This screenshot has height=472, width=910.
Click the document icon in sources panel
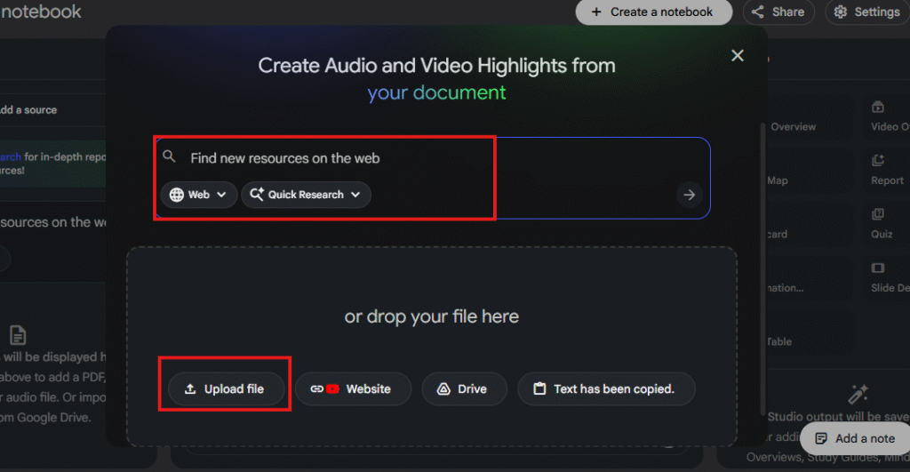point(18,335)
